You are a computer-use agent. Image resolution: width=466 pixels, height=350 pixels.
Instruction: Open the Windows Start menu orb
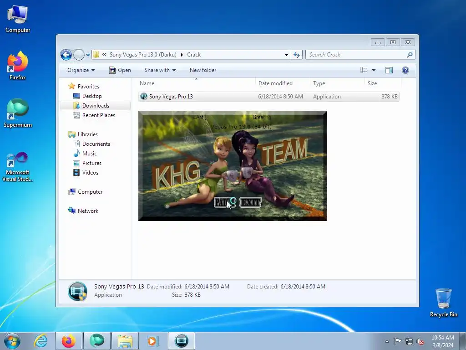pos(12,341)
